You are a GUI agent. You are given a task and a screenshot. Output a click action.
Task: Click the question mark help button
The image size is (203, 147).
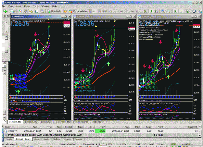pos(4,16)
